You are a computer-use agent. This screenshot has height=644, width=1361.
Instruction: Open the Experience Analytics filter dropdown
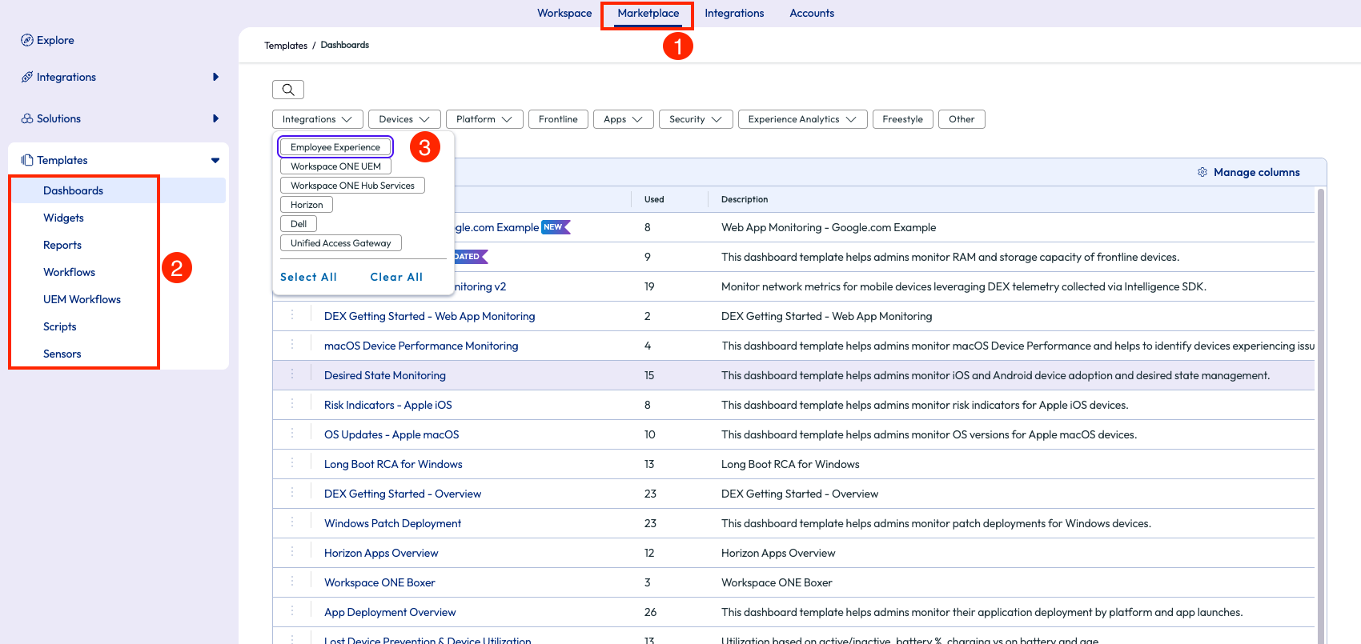point(802,119)
